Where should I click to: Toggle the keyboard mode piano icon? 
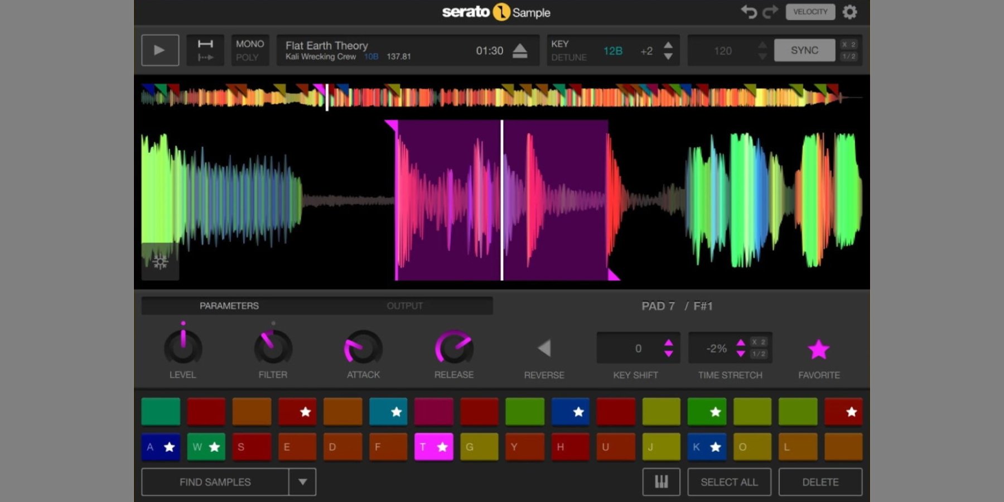(661, 482)
